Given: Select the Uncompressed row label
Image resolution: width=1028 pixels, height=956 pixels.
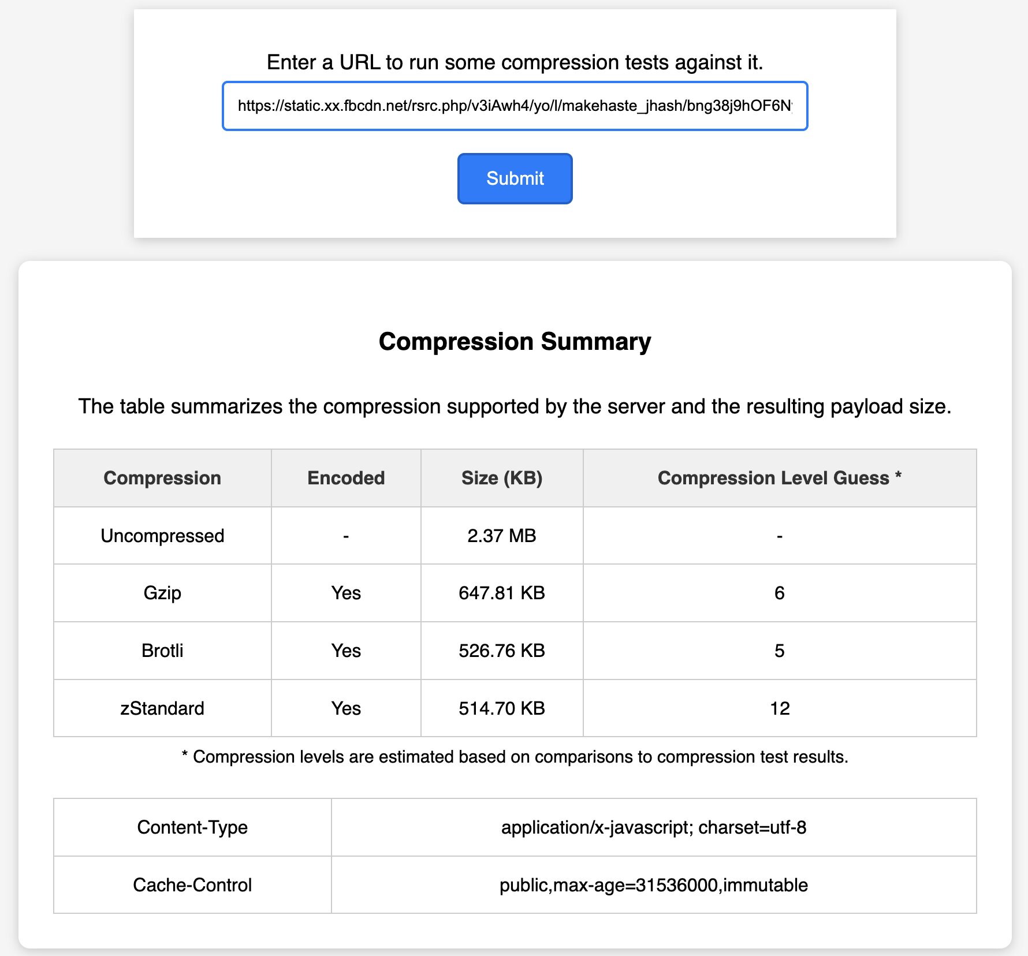Looking at the screenshot, I should pyautogui.click(x=162, y=535).
